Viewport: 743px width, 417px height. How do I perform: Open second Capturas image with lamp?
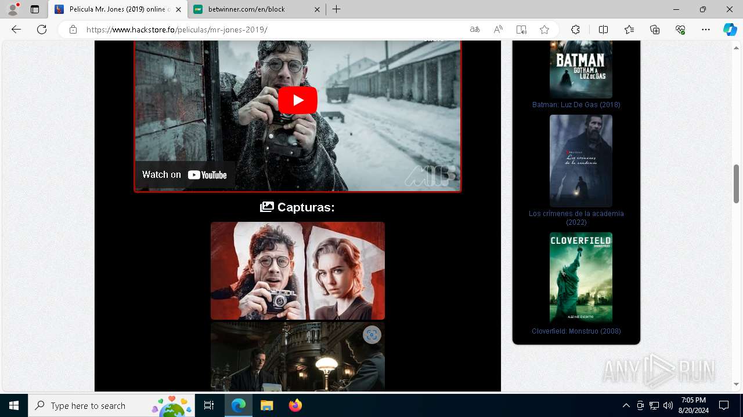click(x=298, y=357)
